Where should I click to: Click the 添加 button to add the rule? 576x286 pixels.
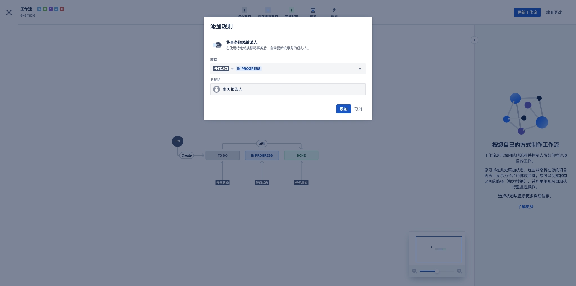pos(344,109)
